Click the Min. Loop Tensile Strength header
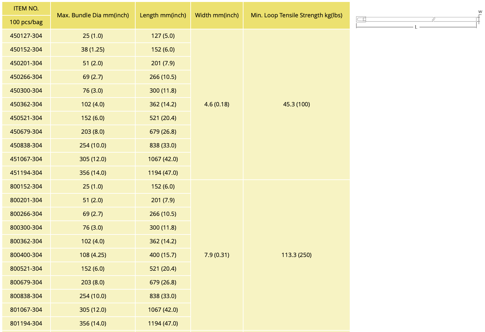The width and height of the screenshot is (485, 332). click(297, 15)
